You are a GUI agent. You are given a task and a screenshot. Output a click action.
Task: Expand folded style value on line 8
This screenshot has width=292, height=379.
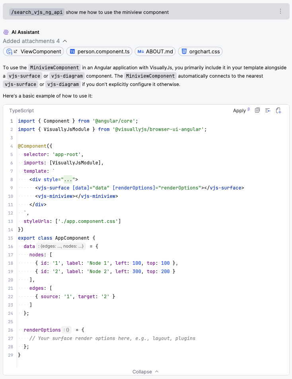(x=68, y=180)
